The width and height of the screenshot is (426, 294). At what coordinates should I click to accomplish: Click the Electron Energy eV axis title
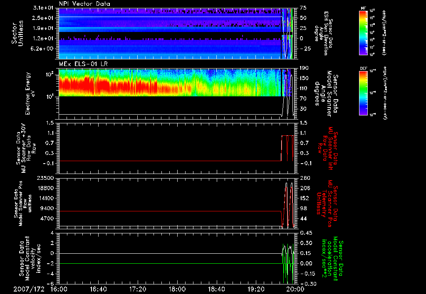[31, 93]
